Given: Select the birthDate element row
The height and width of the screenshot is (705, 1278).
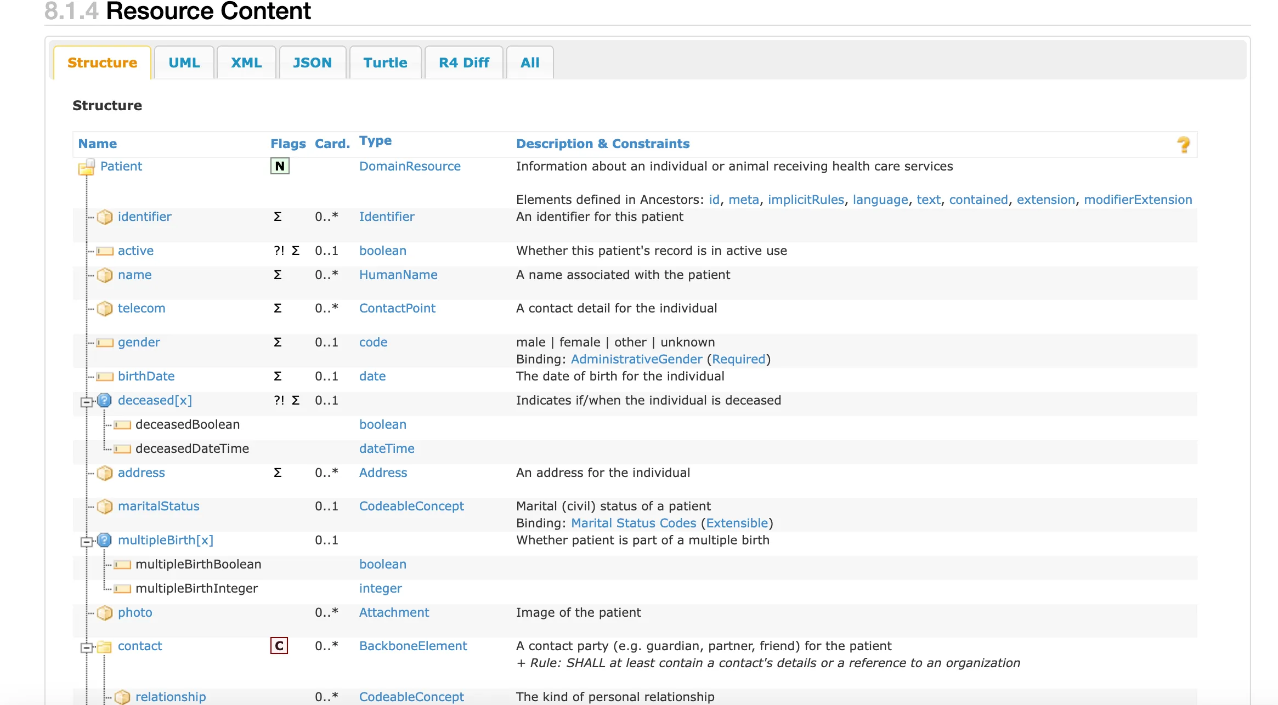Looking at the screenshot, I should click(x=146, y=377).
